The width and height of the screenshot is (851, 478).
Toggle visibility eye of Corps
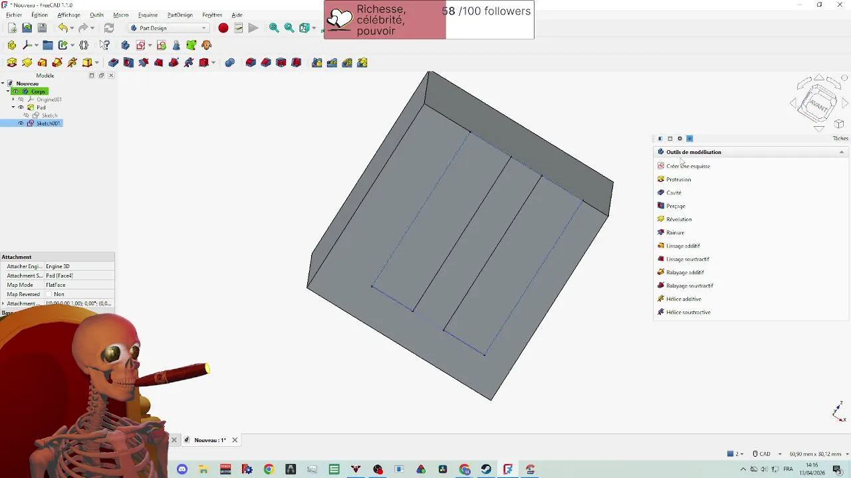[15, 92]
